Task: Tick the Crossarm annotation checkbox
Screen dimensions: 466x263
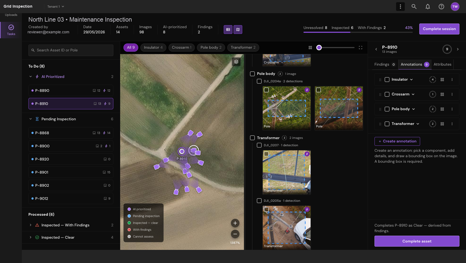Action: point(387,94)
